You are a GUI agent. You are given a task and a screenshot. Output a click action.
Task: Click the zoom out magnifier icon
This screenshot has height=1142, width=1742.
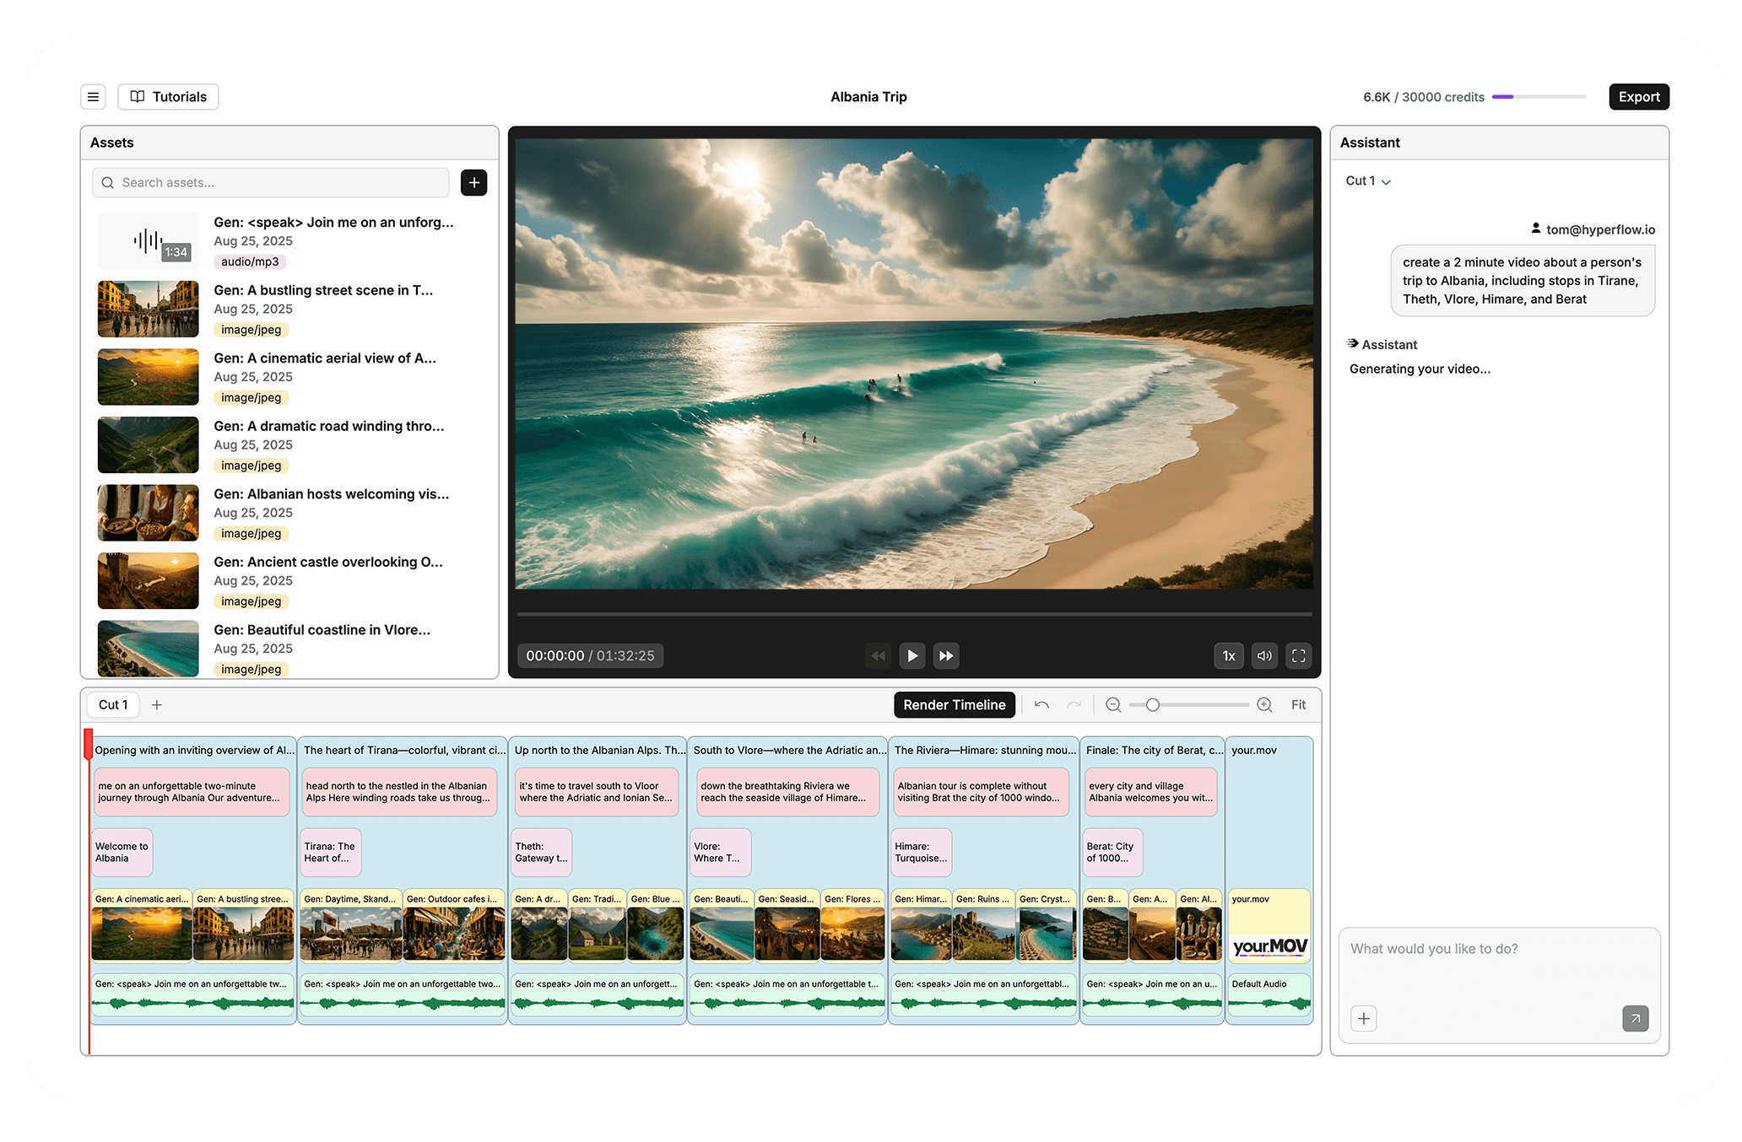click(1113, 704)
